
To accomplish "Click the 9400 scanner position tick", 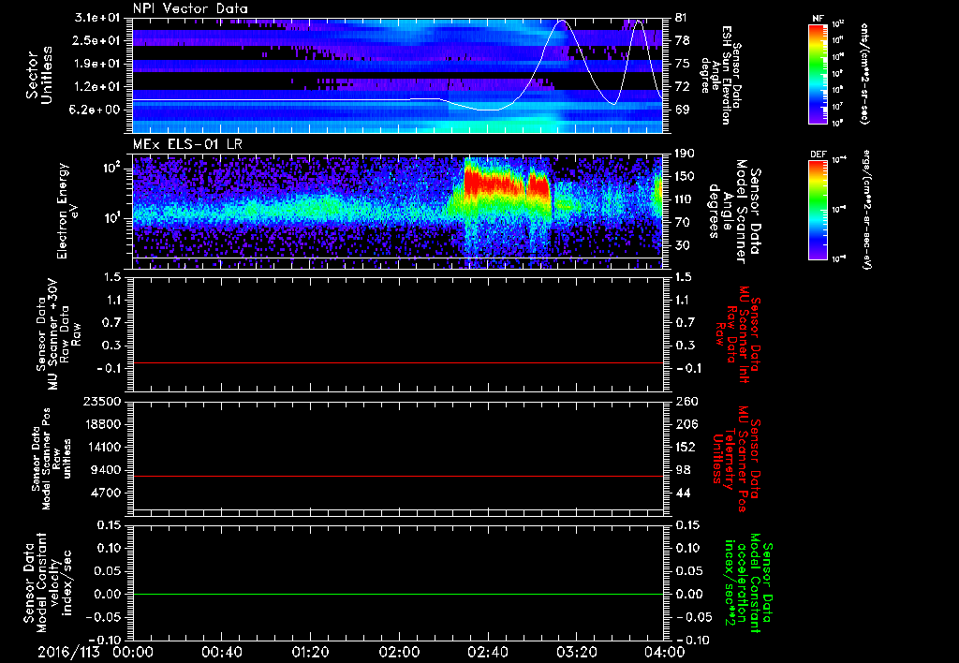I will tap(107, 470).
